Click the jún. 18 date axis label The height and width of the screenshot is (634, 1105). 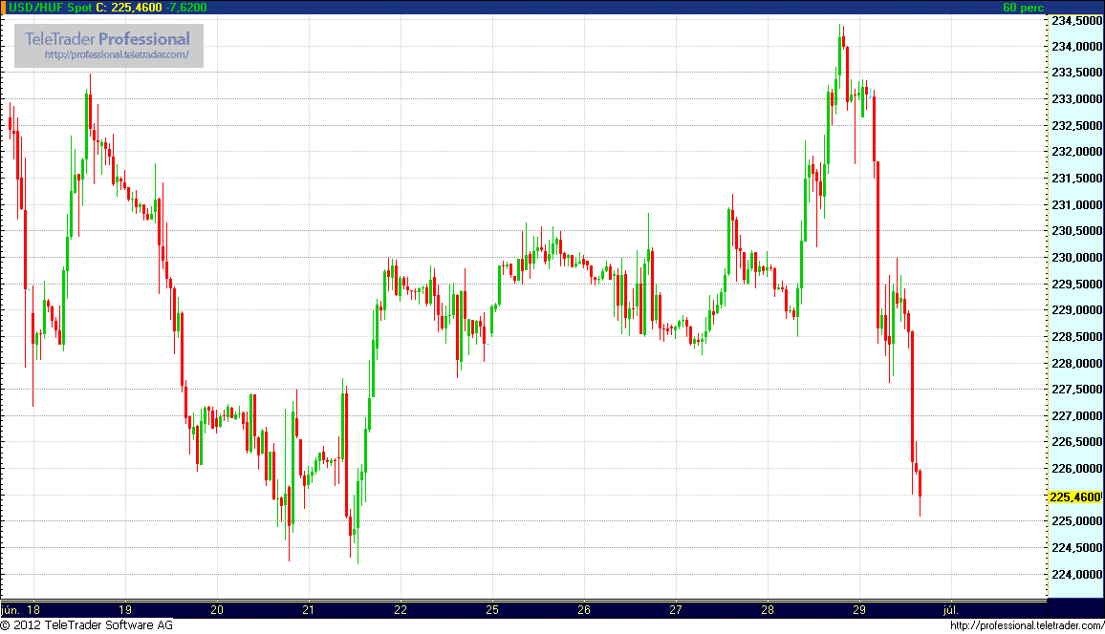20,610
